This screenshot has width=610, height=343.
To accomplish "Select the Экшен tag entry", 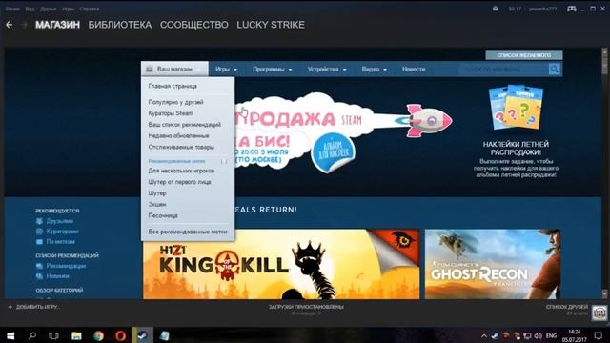I will point(157,204).
